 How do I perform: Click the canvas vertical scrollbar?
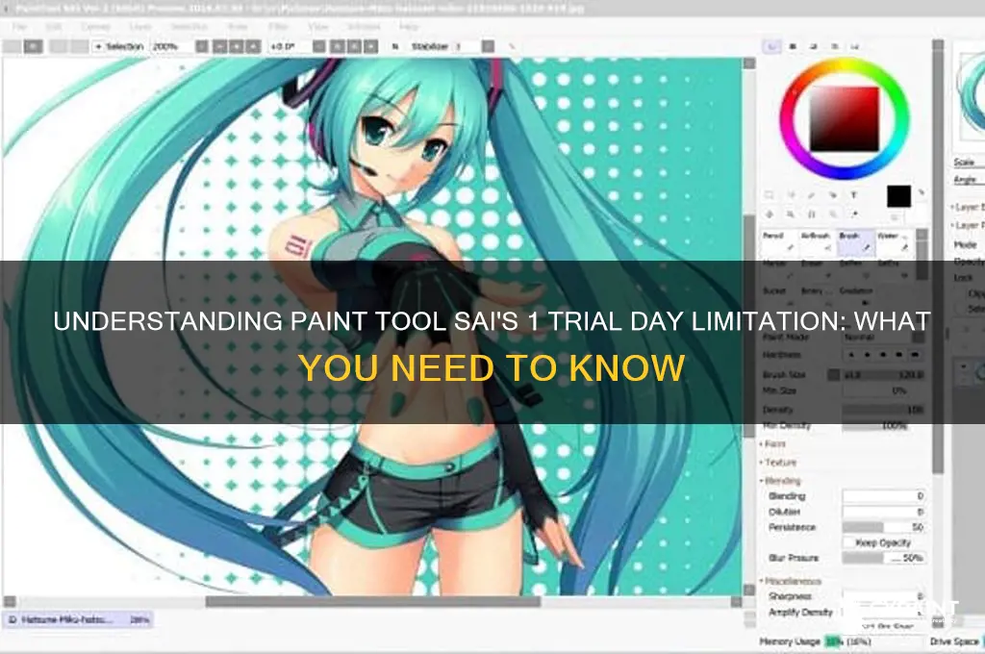tap(748, 327)
